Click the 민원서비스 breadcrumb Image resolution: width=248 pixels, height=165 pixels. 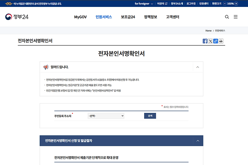point(220,31)
